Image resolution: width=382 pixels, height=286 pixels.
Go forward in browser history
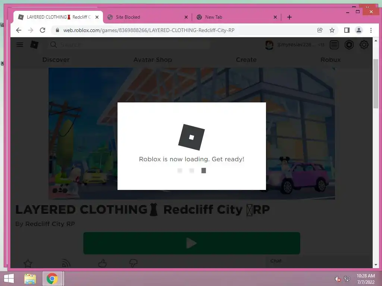point(31,30)
